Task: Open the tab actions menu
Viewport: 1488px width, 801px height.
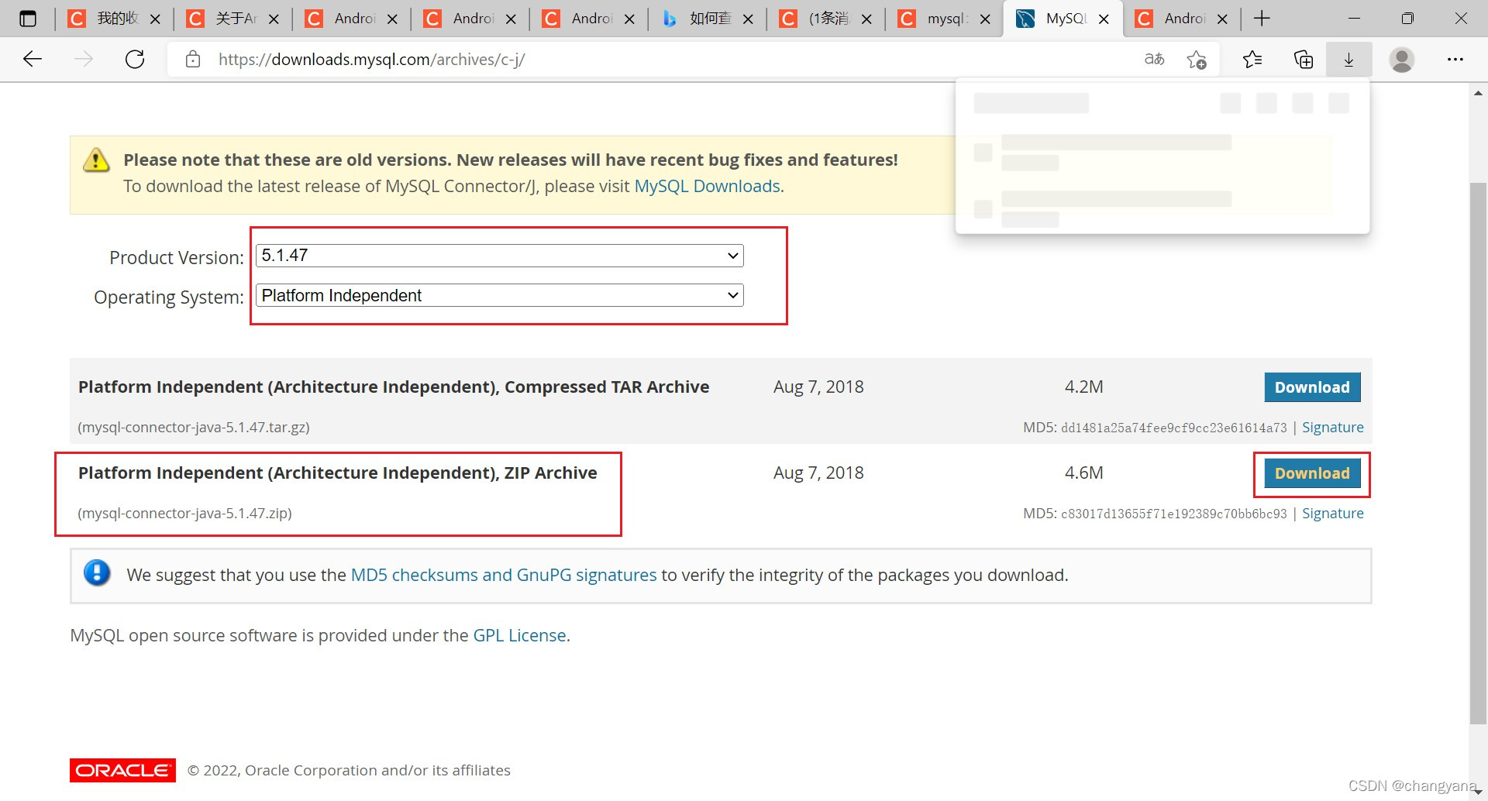Action: (28, 19)
